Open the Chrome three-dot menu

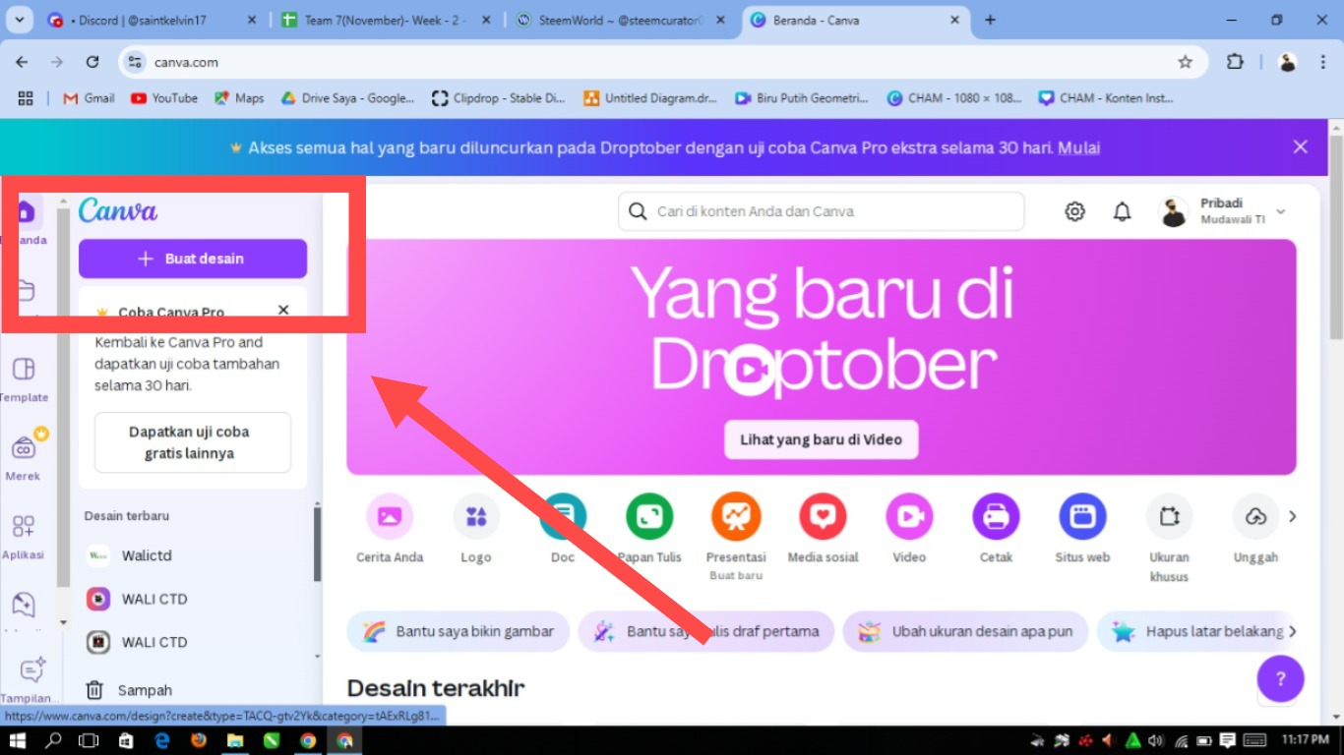tap(1321, 62)
